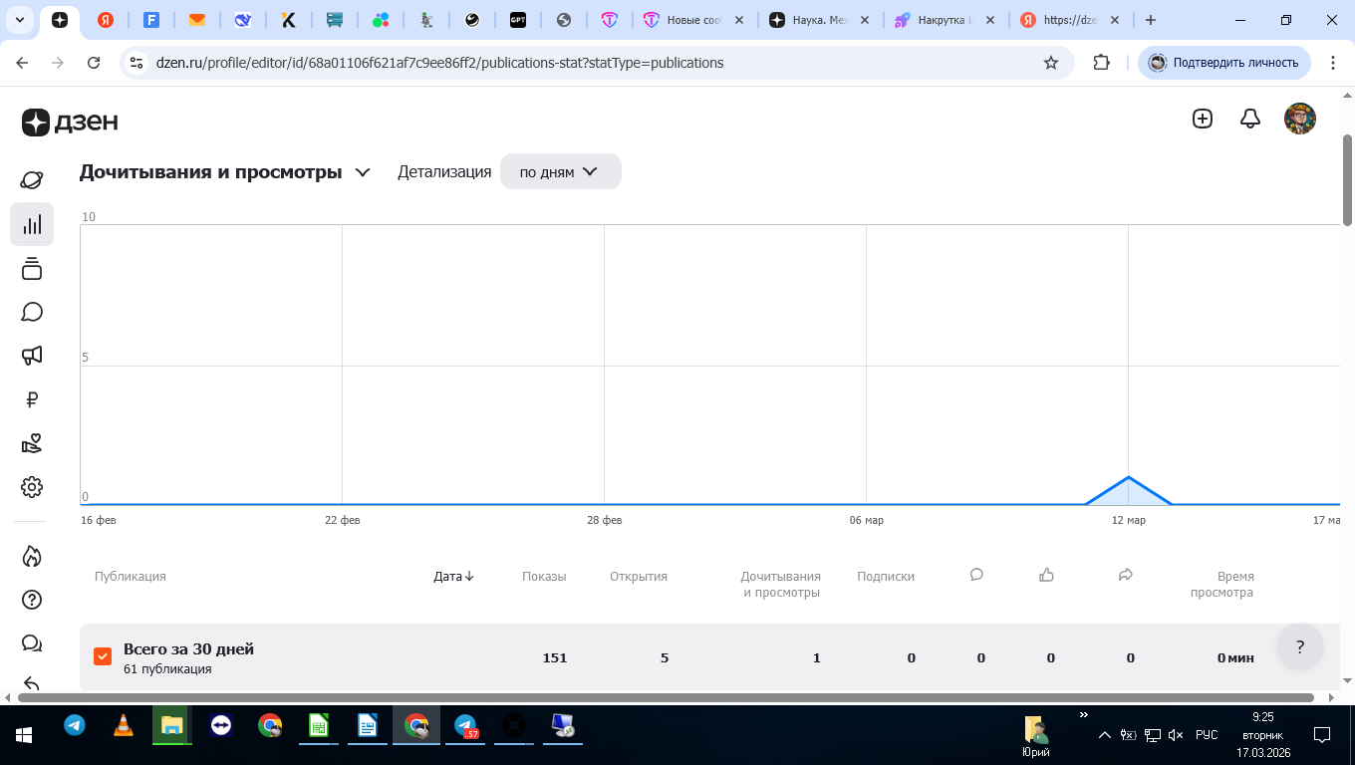Click the plus create-publication icon
1355x765 pixels.
[x=1203, y=119]
